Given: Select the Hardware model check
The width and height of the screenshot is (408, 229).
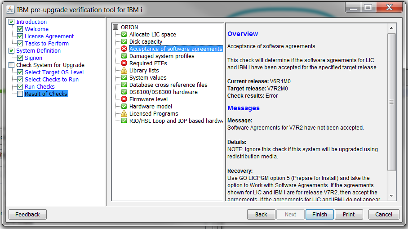Looking at the screenshot, I should pos(151,106).
